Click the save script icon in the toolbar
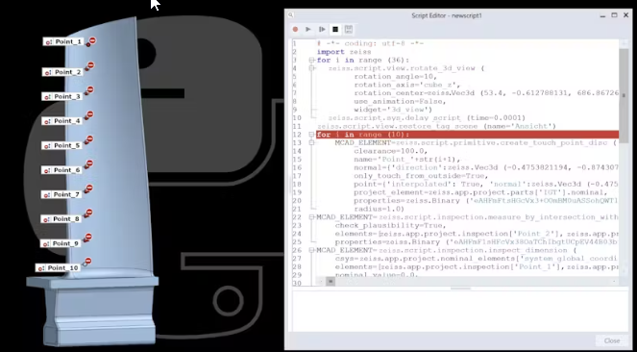 (x=348, y=29)
